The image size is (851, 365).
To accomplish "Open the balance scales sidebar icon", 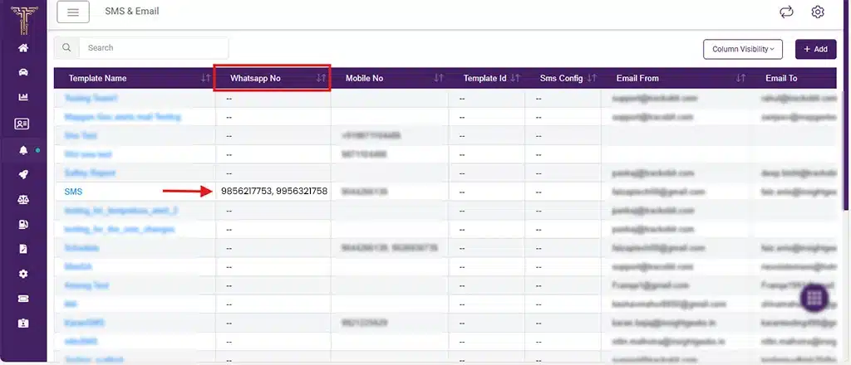I will click(22, 199).
